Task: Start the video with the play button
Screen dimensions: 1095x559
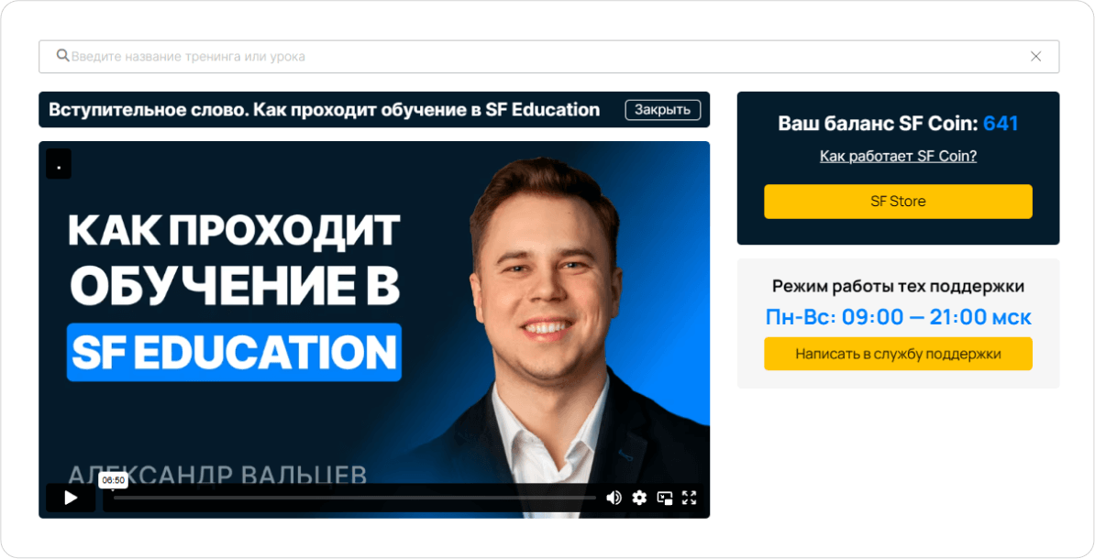Action: point(71,498)
